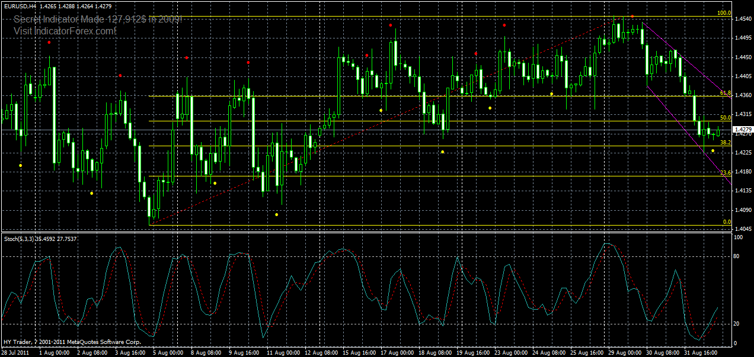754x357 pixels.
Task: Select the red dot above the 29 Aug high
Action: [x=632, y=17]
